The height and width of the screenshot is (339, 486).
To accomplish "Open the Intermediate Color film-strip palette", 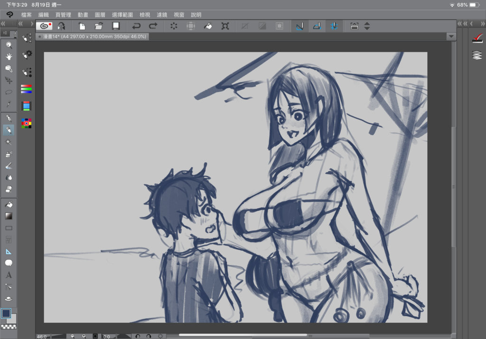I will [27, 106].
